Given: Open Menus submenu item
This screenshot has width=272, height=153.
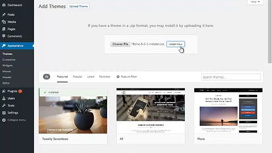Looking at the screenshot, I should coord(7,71).
